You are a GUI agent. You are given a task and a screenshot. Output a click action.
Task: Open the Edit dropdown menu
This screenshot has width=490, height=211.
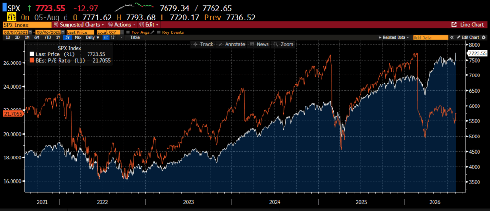pos(148,25)
